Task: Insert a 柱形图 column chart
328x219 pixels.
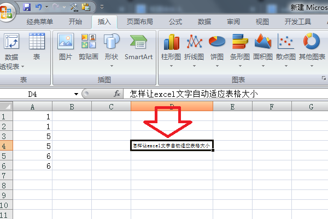Action: coord(171,47)
